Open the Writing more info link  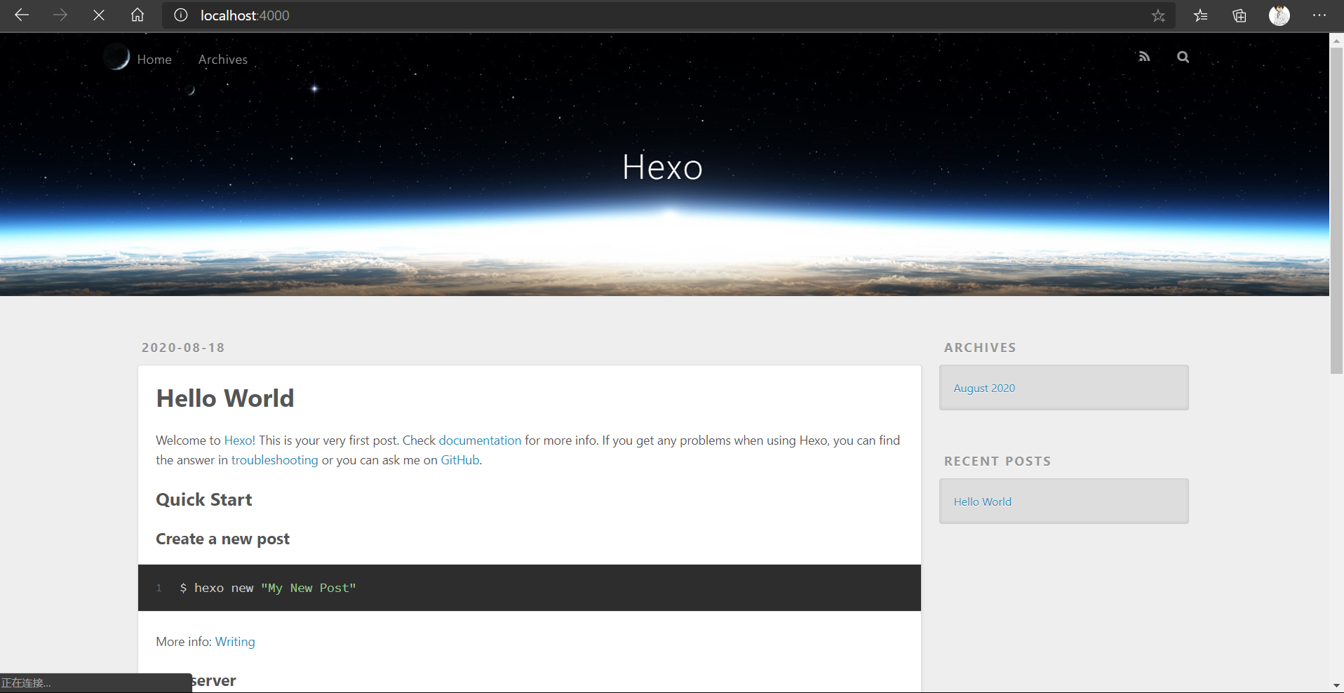[235, 642]
